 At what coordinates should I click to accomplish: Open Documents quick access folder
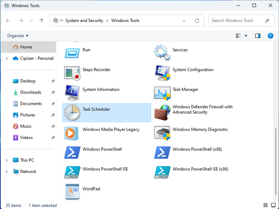point(28,104)
